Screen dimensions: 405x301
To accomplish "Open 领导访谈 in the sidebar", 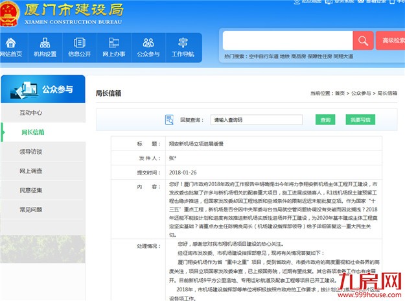I will tap(30, 152).
